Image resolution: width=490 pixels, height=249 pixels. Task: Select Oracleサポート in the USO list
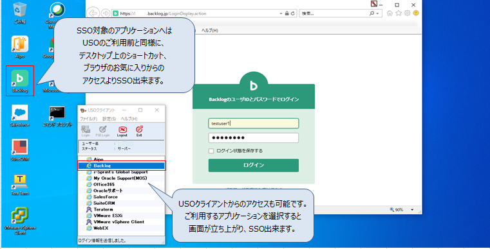pyautogui.click(x=121, y=191)
